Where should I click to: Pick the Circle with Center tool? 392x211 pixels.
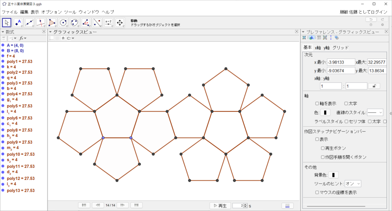[x=64, y=23]
